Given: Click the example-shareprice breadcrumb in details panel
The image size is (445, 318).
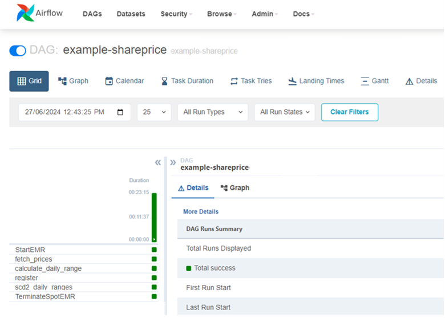Looking at the screenshot, I should [x=215, y=168].
